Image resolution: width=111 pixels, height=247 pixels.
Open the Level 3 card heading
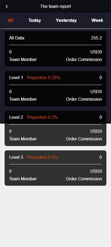[x=16, y=157]
